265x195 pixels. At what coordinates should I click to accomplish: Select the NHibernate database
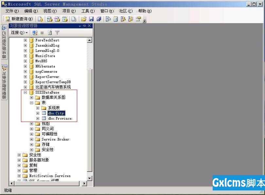(45, 66)
